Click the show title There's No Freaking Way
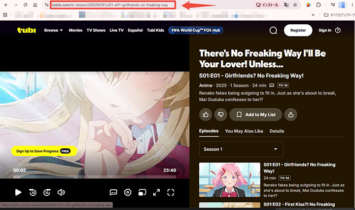Image resolution: width=355 pixels, height=210 pixels. click(x=262, y=59)
